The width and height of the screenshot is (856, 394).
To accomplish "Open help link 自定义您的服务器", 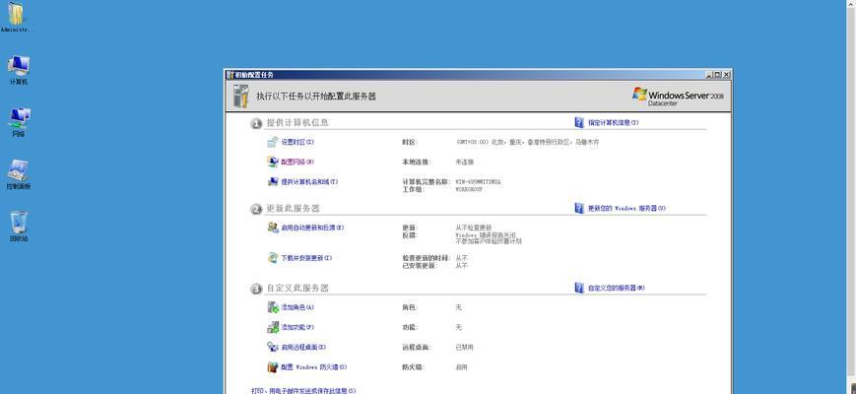I will click(616, 289).
